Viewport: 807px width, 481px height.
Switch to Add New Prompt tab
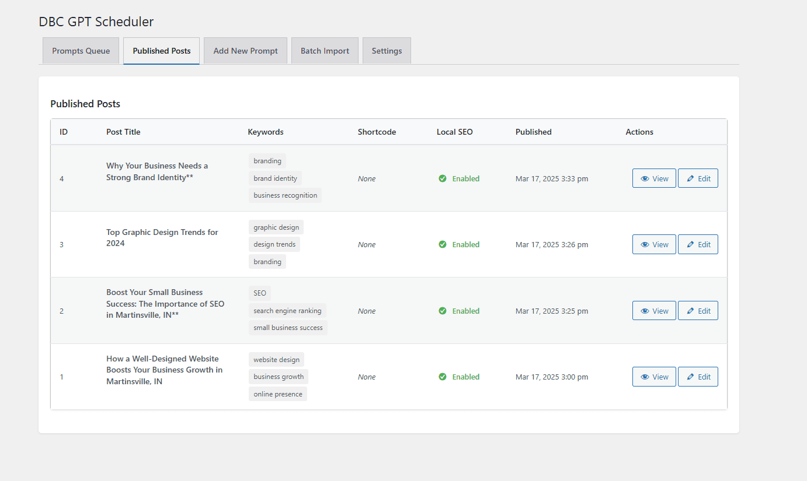click(x=245, y=51)
